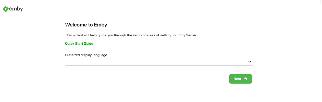Open the Quick Start Guide link
322x102 pixels.
[x=79, y=43]
